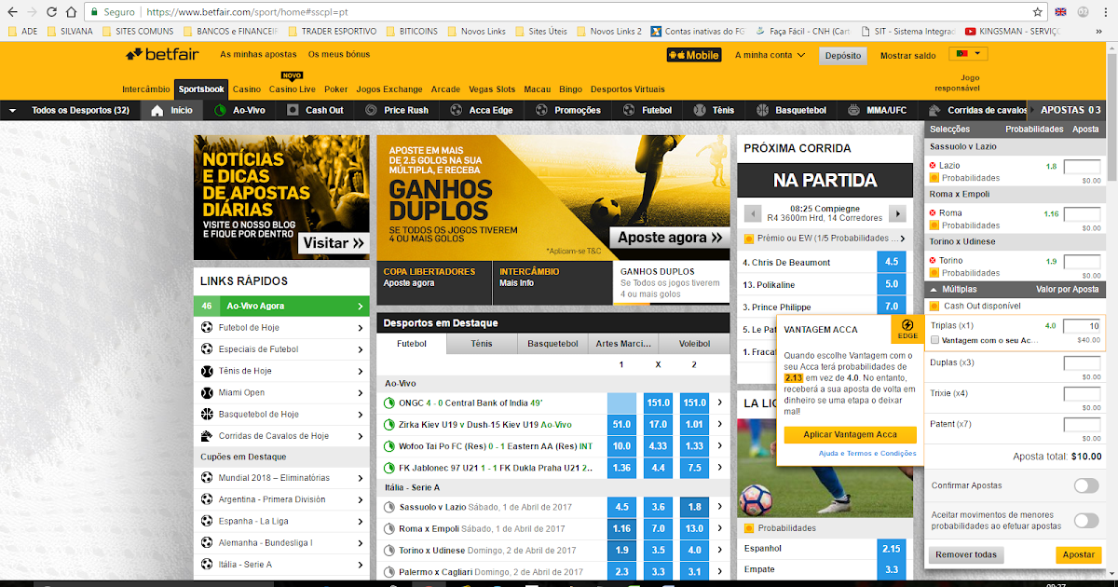Select the Cash Out icon in nav bar
The image size is (1118, 587).
tap(293, 110)
